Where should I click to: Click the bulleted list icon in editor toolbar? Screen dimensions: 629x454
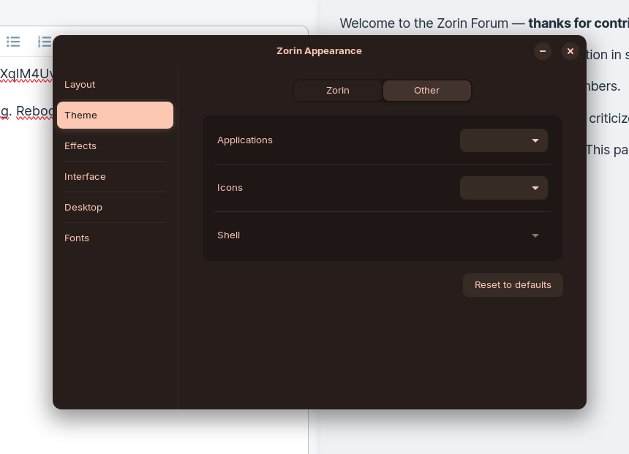tap(13, 42)
